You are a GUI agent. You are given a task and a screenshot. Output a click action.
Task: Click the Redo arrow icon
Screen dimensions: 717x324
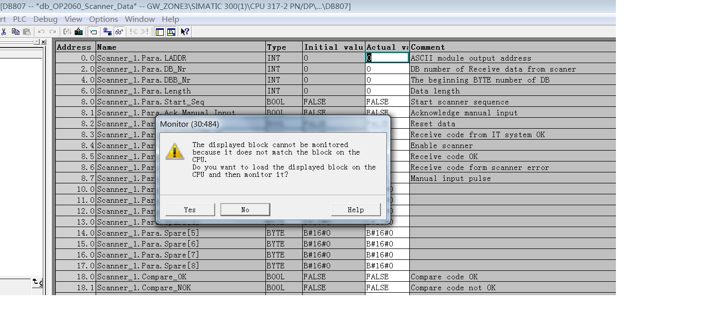click(53, 32)
